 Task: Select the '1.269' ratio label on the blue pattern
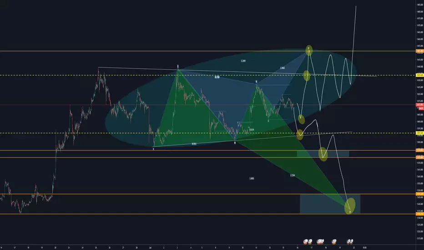[x=243, y=61]
